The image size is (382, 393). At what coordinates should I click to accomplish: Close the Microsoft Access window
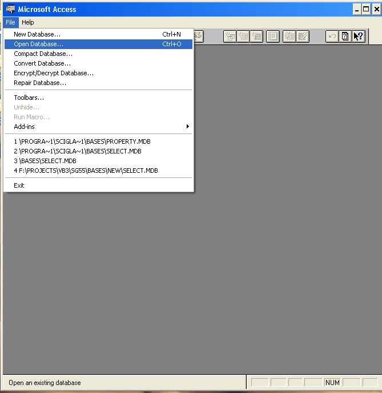coord(377,10)
